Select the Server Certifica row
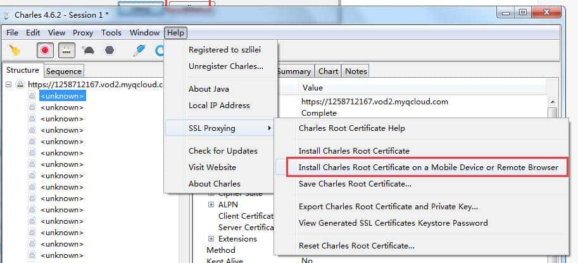 click(246, 227)
